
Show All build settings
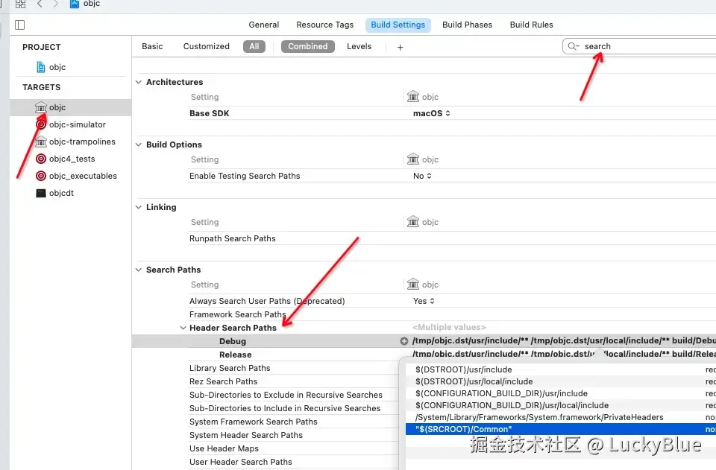coord(254,46)
